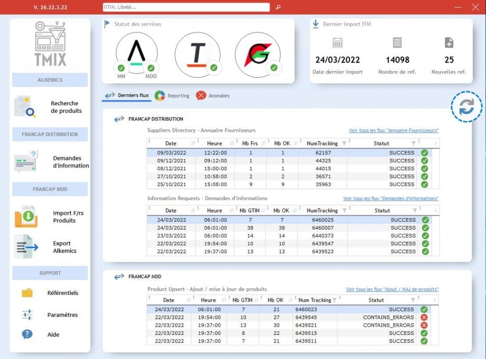Select the row with NumTracking 6439545

[293, 317]
